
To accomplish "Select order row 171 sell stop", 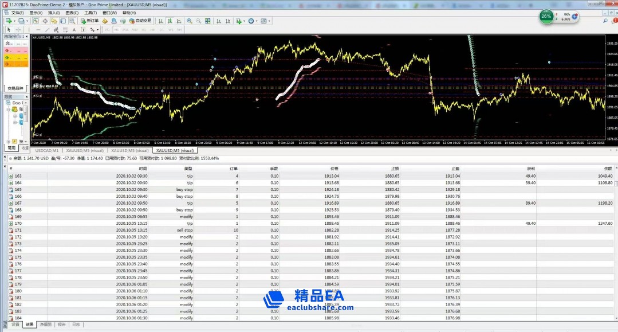I will coord(184,230).
